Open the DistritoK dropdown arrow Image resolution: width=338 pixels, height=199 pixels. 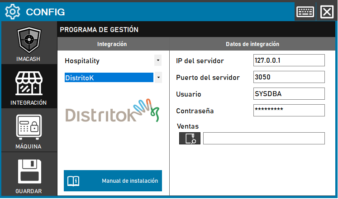[157, 78]
